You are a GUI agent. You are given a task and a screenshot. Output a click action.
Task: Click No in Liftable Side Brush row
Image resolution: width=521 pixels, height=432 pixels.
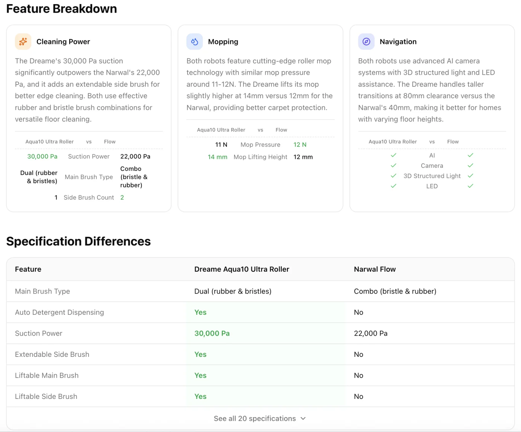coord(359,397)
